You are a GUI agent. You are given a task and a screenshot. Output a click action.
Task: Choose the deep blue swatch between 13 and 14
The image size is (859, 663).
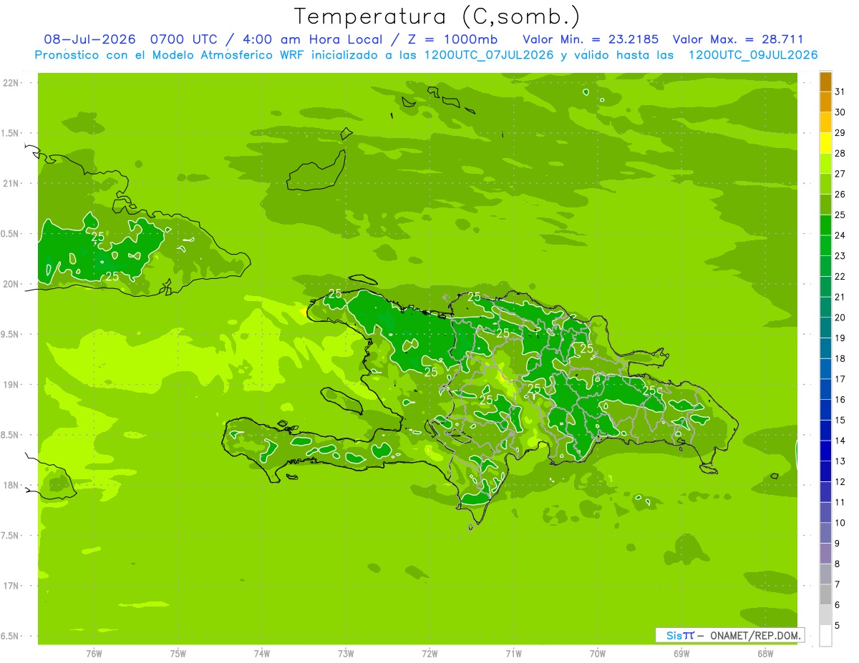tap(825, 451)
